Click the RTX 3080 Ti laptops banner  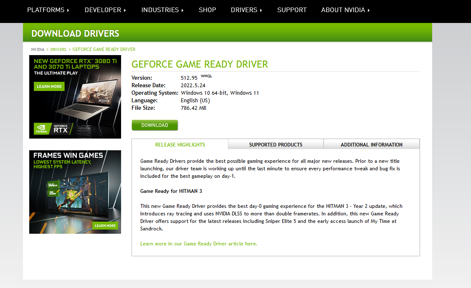coord(75,96)
